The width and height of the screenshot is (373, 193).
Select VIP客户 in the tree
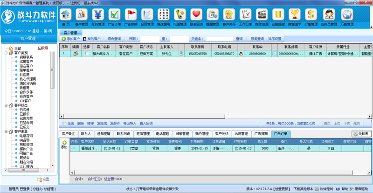[x=25, y=101]
